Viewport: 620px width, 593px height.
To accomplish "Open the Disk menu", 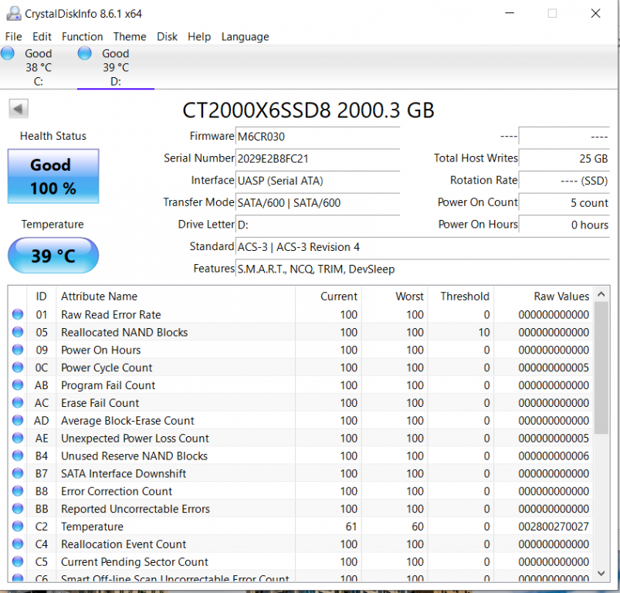I will click(167, 36).
